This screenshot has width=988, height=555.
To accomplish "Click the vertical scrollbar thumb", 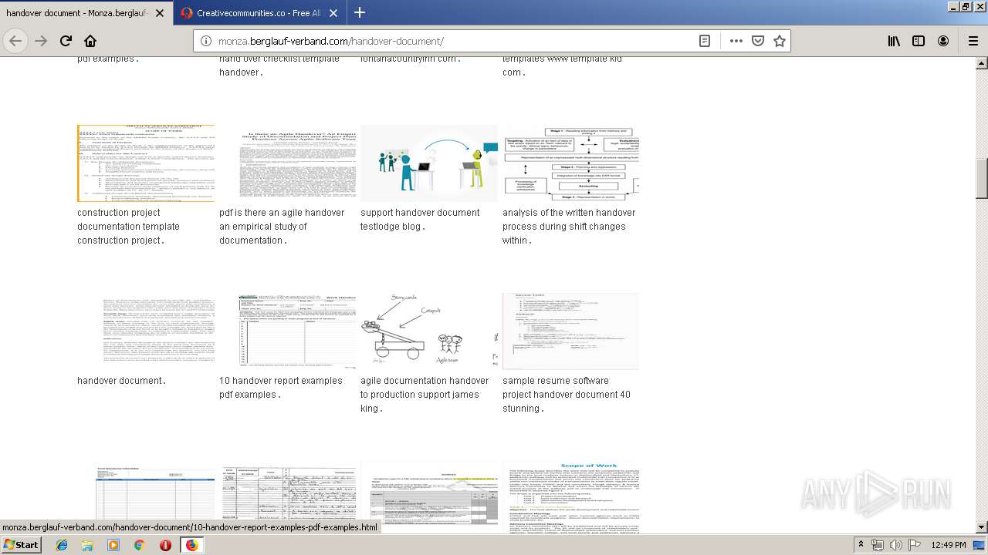I will pyautogui.click(x=982, y=179).
